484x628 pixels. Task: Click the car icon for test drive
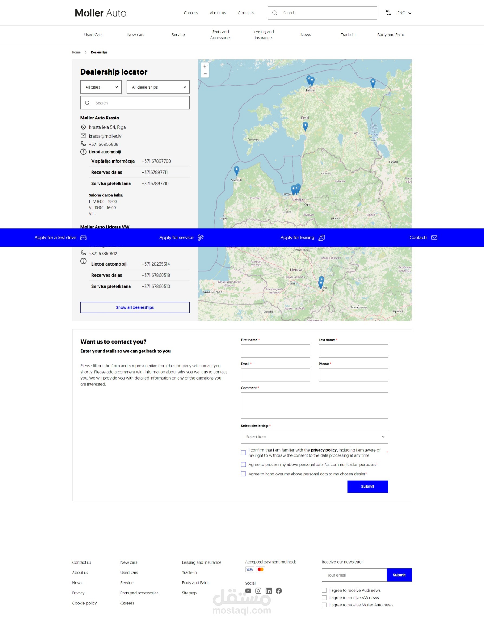[x=83, y=238]
